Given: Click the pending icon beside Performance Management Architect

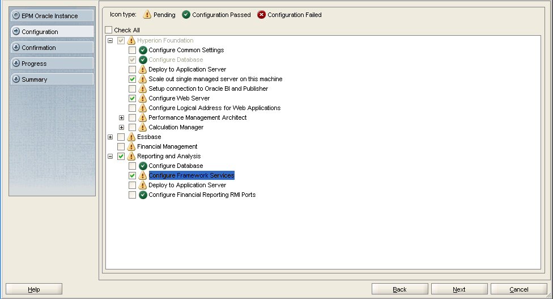Looking at the screenshot, I should pos(142,117).
